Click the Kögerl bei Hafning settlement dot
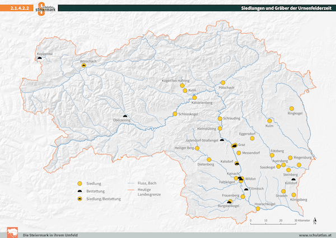336x238 pixels. (x=182, y=85)
